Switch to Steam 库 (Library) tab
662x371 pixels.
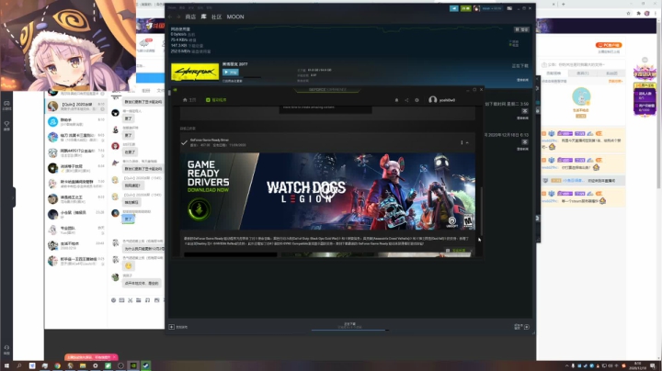pos(203,17)
